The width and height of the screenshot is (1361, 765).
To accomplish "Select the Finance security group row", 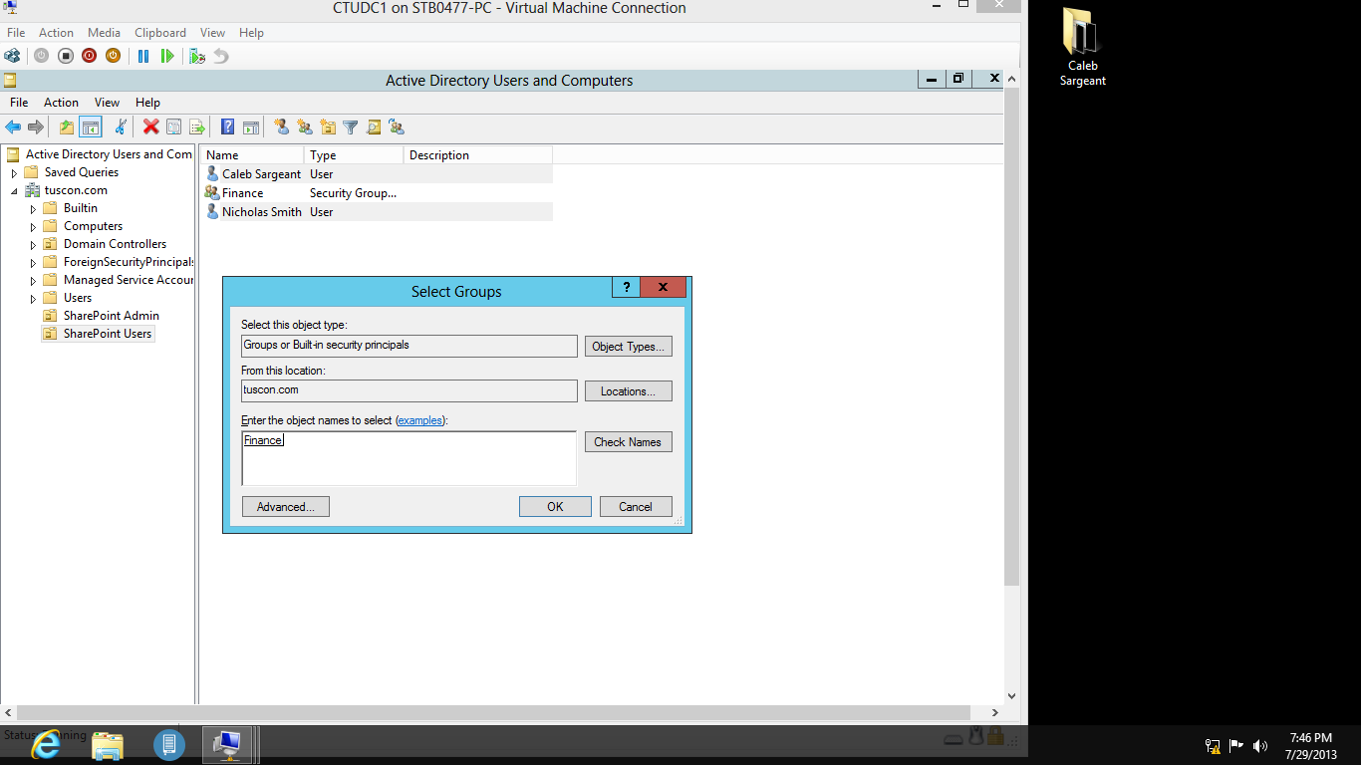I will click(x=378, y=193).
